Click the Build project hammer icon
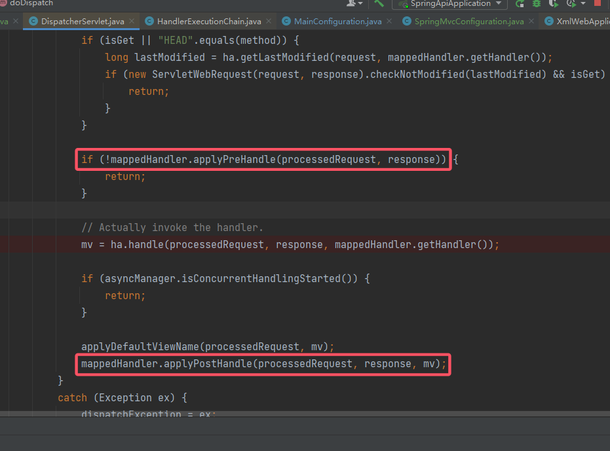This screenshot has height=451, width=610. pos(379,4)
